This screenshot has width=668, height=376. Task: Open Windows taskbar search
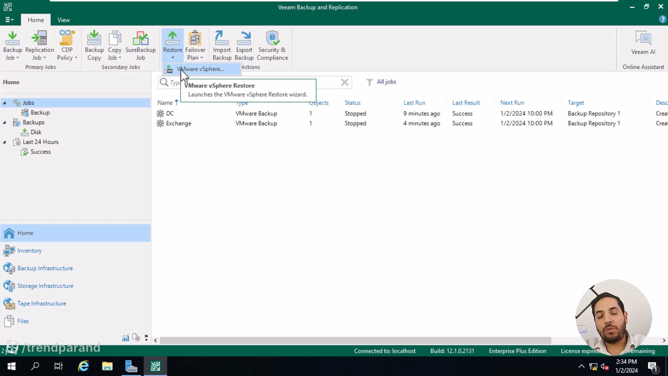tap(35, 366)
